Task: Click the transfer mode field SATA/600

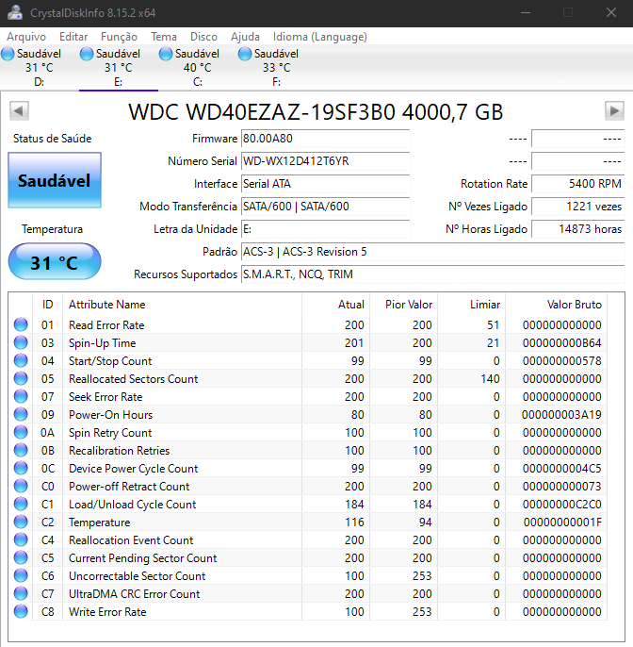Action: click(325, 207)
